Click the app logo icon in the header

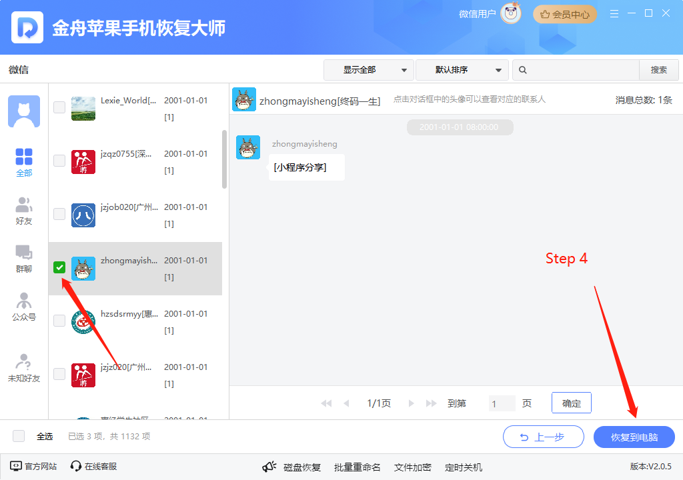[27, 27]
